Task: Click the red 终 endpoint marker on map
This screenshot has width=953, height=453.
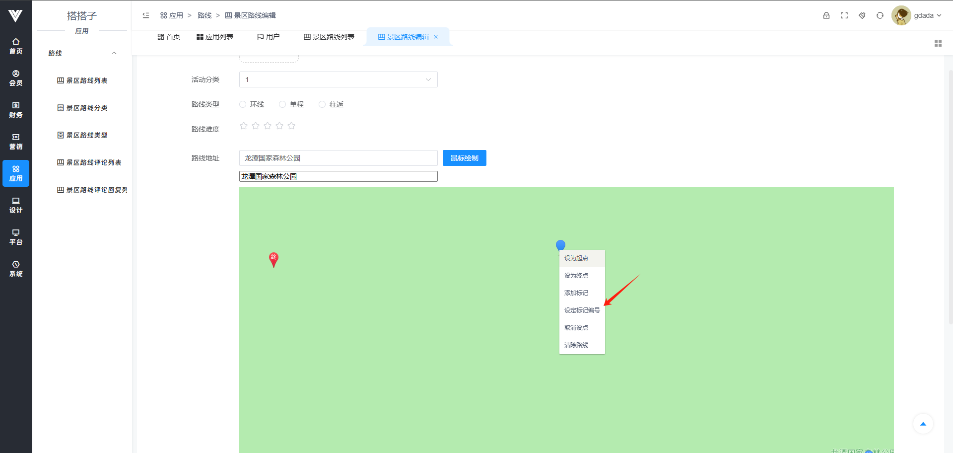Action: [273, 259]
